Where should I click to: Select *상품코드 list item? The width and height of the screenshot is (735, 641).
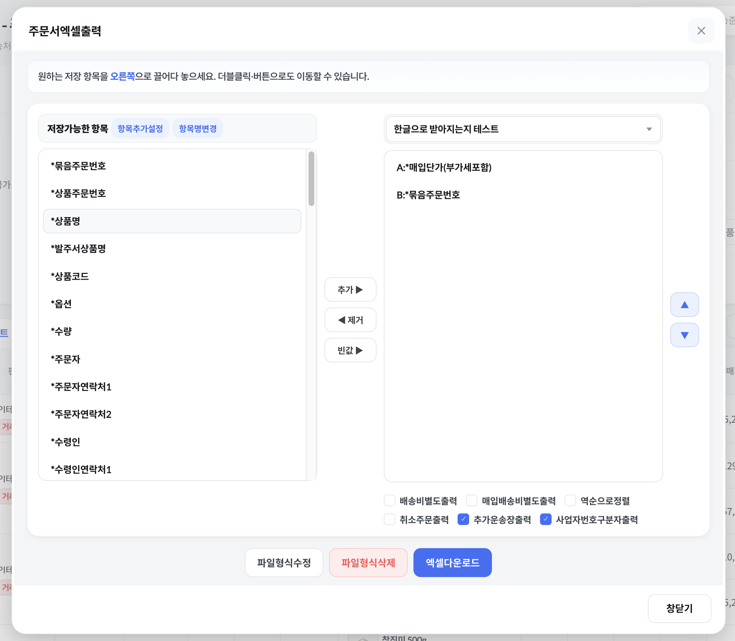(x=172, y=276)
